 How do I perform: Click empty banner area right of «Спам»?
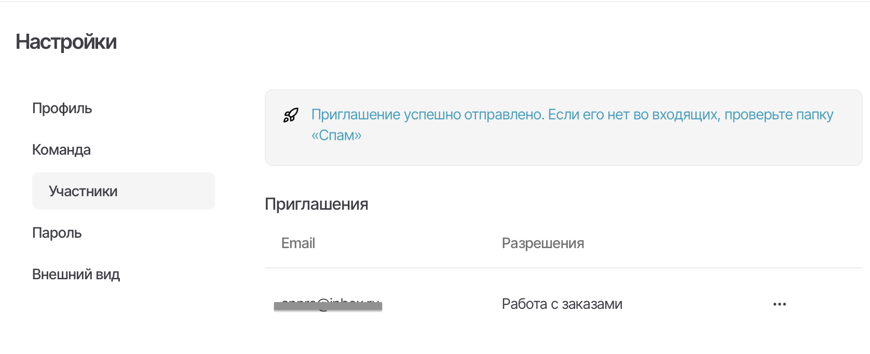(x=571, y=140)
